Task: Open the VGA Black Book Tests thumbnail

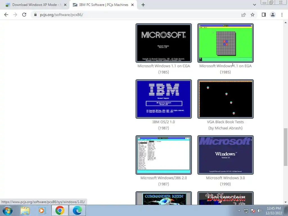Action: [x=225, y=99]
